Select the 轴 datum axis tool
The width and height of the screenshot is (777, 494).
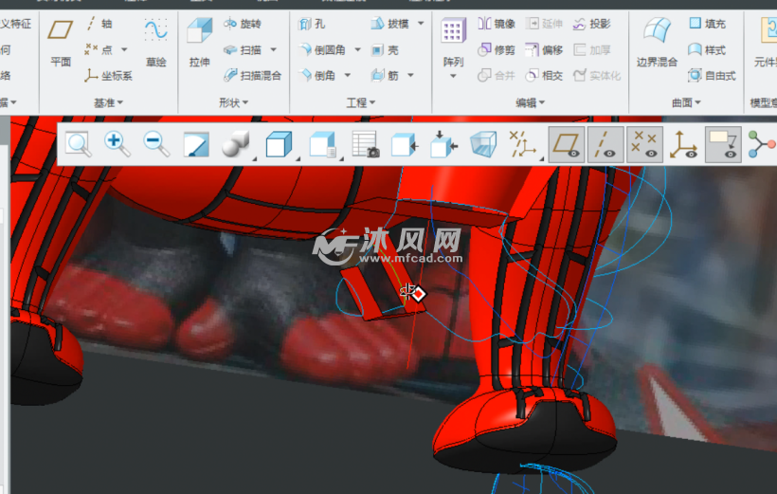tap(99, 24)
